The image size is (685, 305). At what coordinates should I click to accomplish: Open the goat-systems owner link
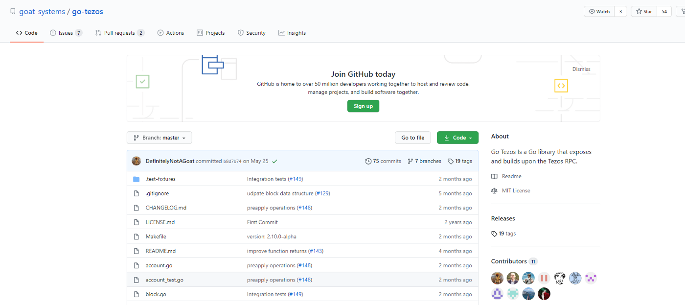[42, 12]
